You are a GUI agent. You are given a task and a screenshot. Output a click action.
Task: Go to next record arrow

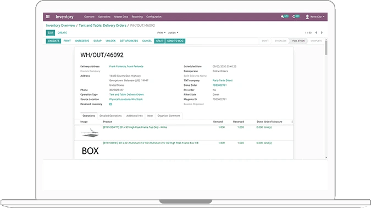[322, 33]
